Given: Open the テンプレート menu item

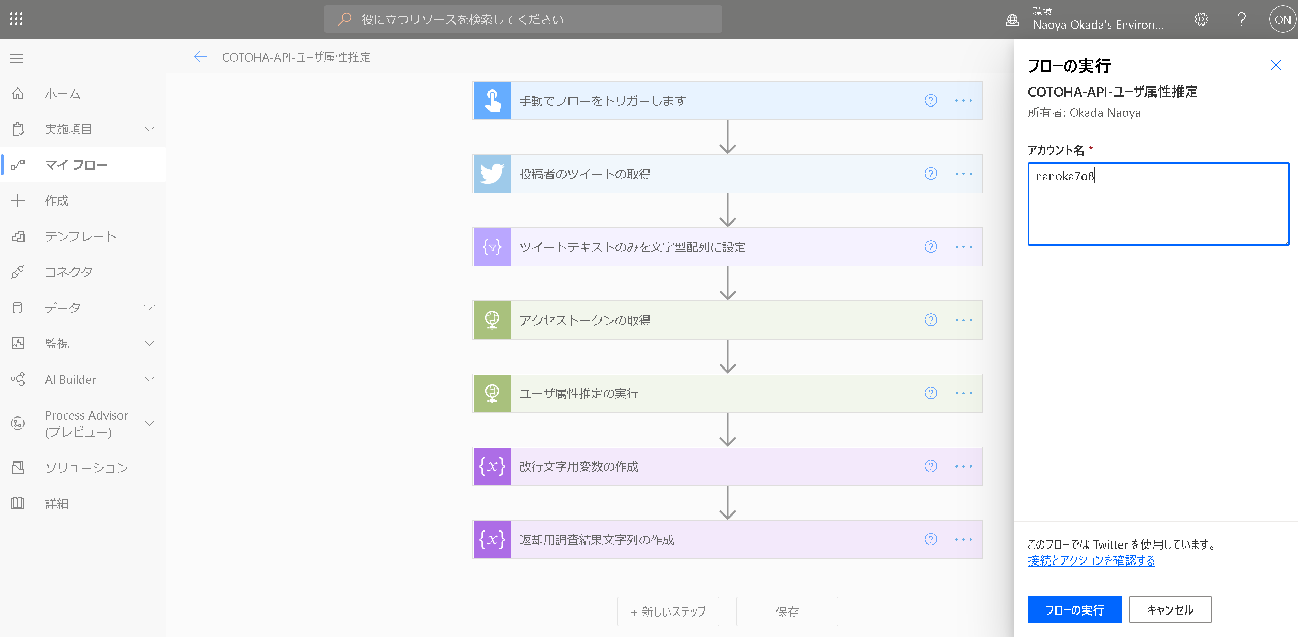Looking at the screenshot, I should 80,236.
